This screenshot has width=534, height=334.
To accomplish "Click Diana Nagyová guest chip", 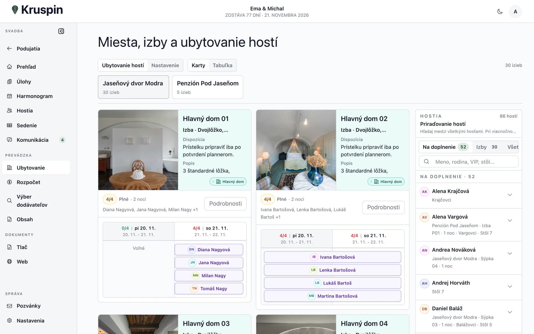I will point(209,250).
